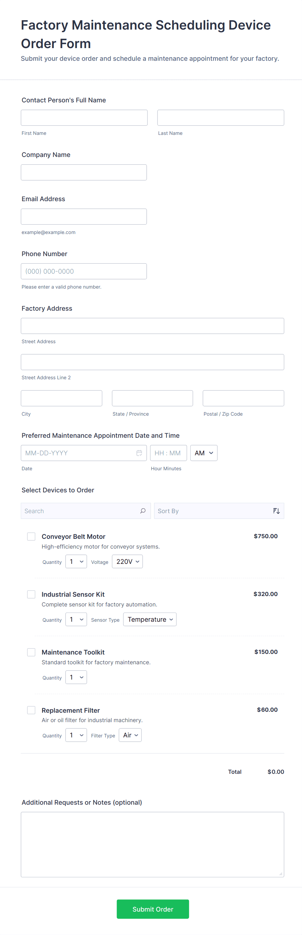Click the calendar icon in Date field
The image size is (302, 935).
point(139,453)
